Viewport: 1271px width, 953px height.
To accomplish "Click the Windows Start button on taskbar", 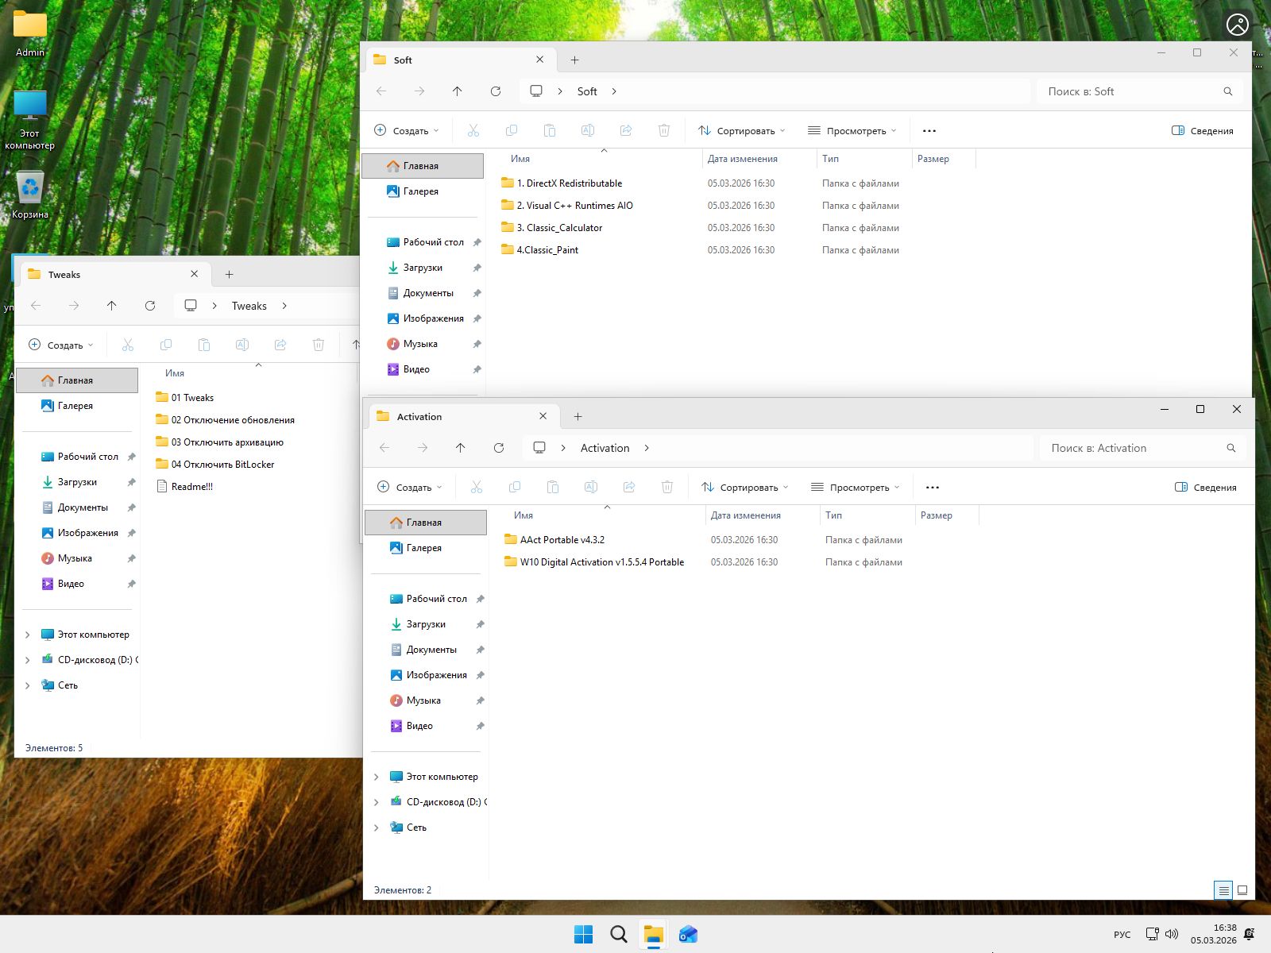I will 583,934.
